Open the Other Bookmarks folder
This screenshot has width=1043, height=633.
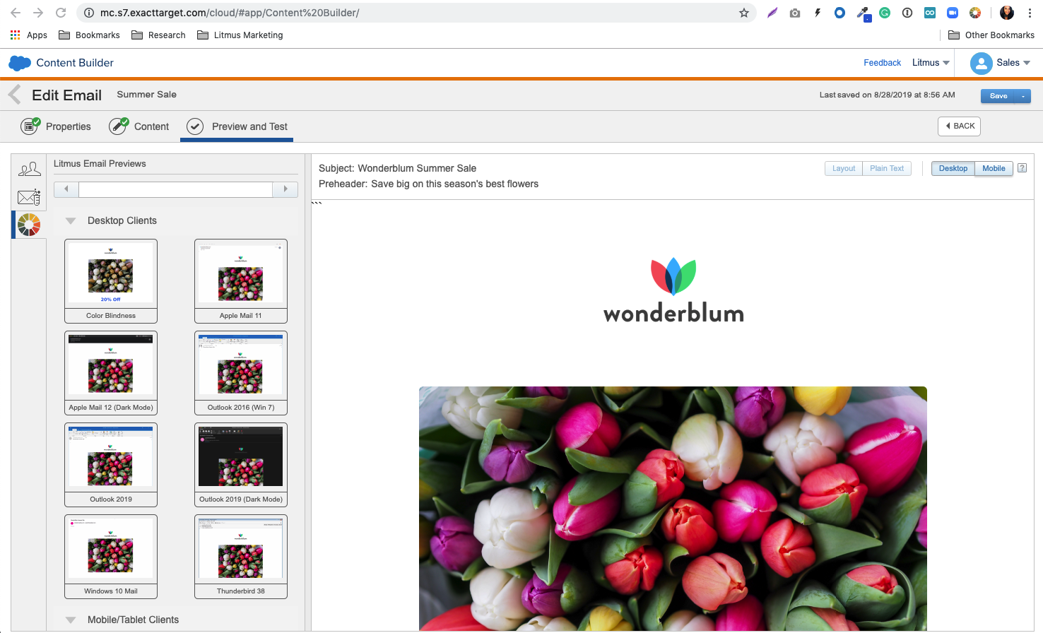[x=991, y=35]
